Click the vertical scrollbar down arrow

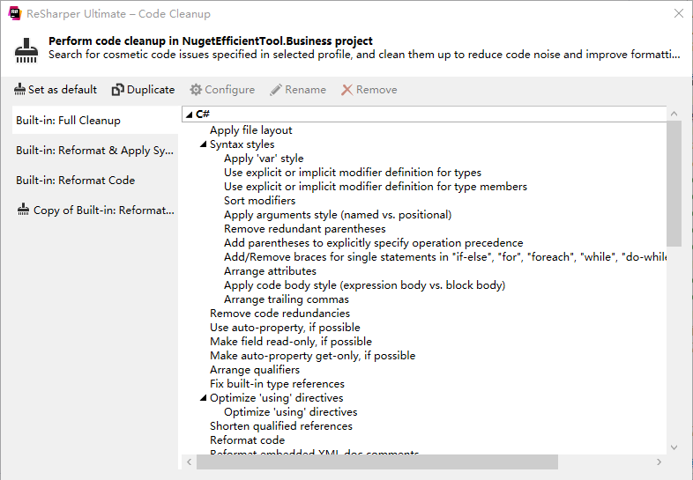click(x=674, y=447)
